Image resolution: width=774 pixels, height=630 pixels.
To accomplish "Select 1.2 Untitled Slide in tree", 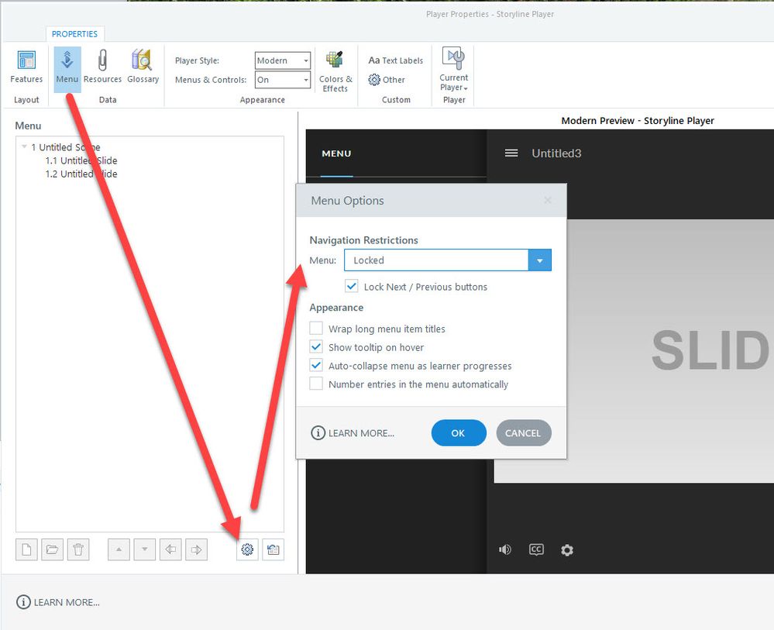I will tap(81, 174).
